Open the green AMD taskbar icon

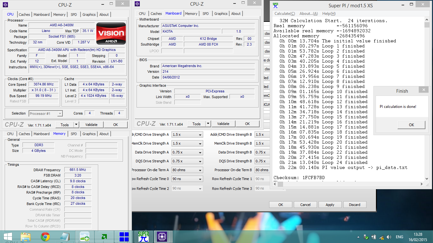coord(104,237)
